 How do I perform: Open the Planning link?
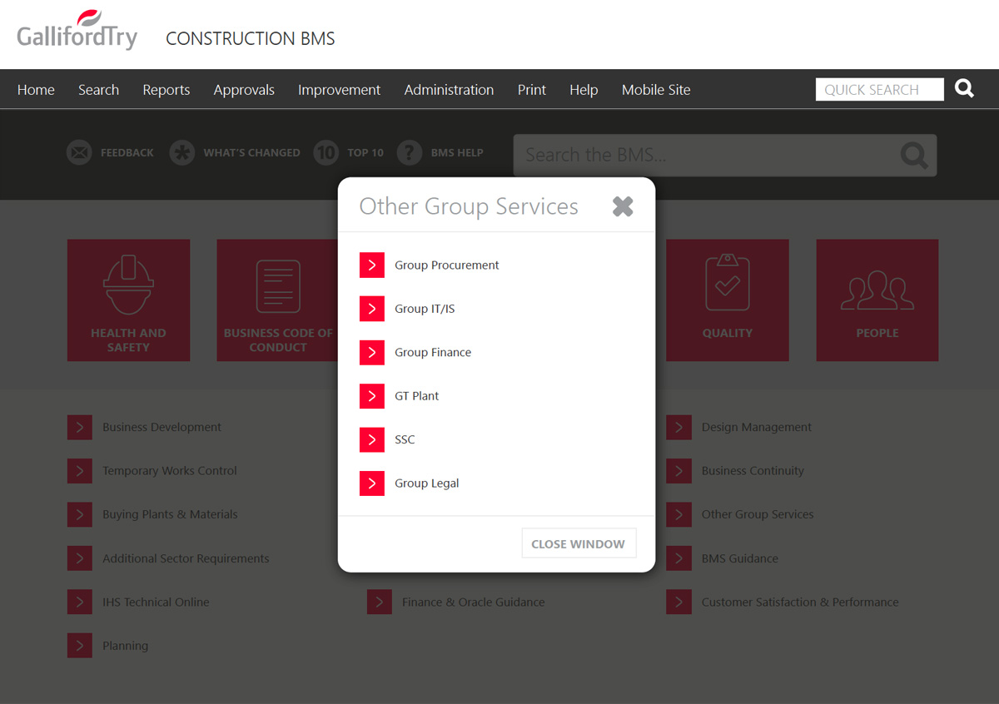click(125, 646)
